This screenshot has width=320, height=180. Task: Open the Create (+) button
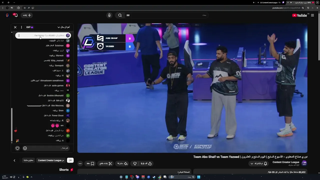[x=27, y=15]
